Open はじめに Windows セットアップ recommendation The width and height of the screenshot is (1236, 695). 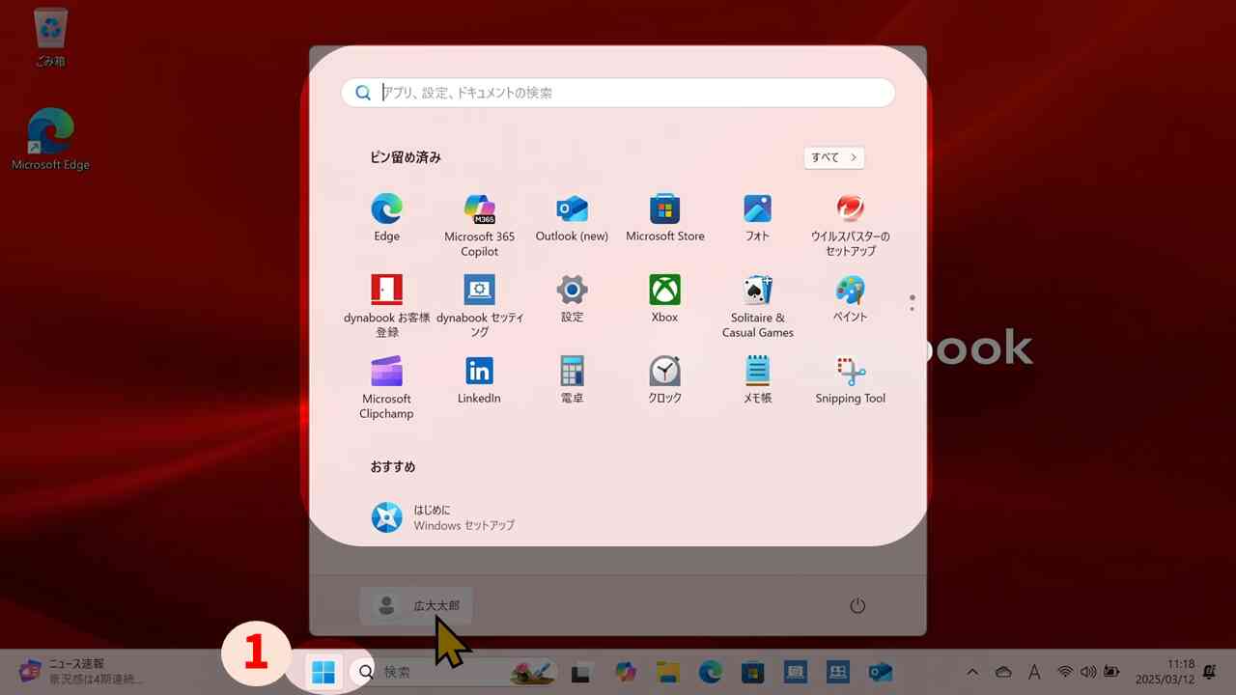(x=444, y=517)
